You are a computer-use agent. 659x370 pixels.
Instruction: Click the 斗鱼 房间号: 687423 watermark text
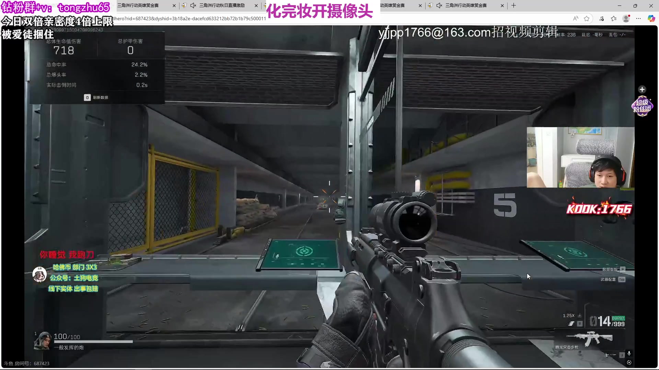pos(26,363)
